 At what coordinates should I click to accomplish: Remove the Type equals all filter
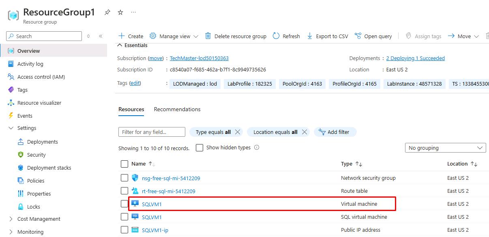tap(238, 132)
